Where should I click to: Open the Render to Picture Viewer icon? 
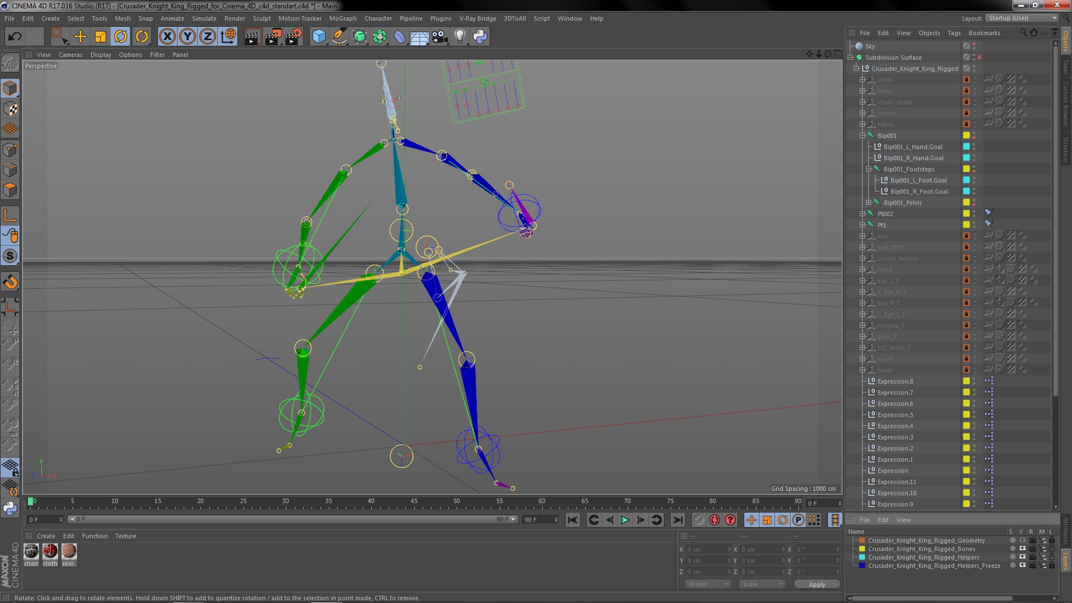click(272, 37)
